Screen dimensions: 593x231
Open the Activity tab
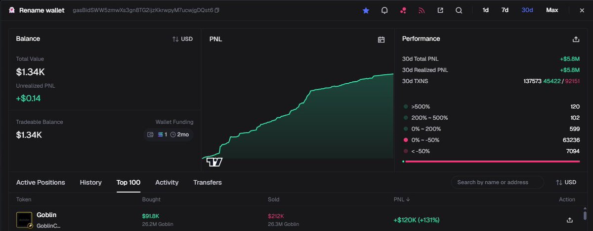[x=167, y=182]
